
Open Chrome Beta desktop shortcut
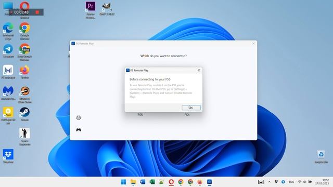click(24, 52)
